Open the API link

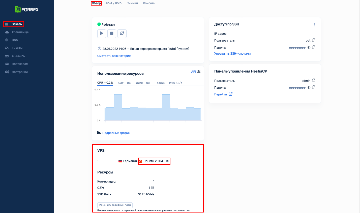[x=194, y=72]
